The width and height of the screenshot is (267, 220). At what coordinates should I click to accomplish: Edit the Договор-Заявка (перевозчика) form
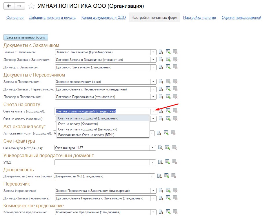point(168,198)
